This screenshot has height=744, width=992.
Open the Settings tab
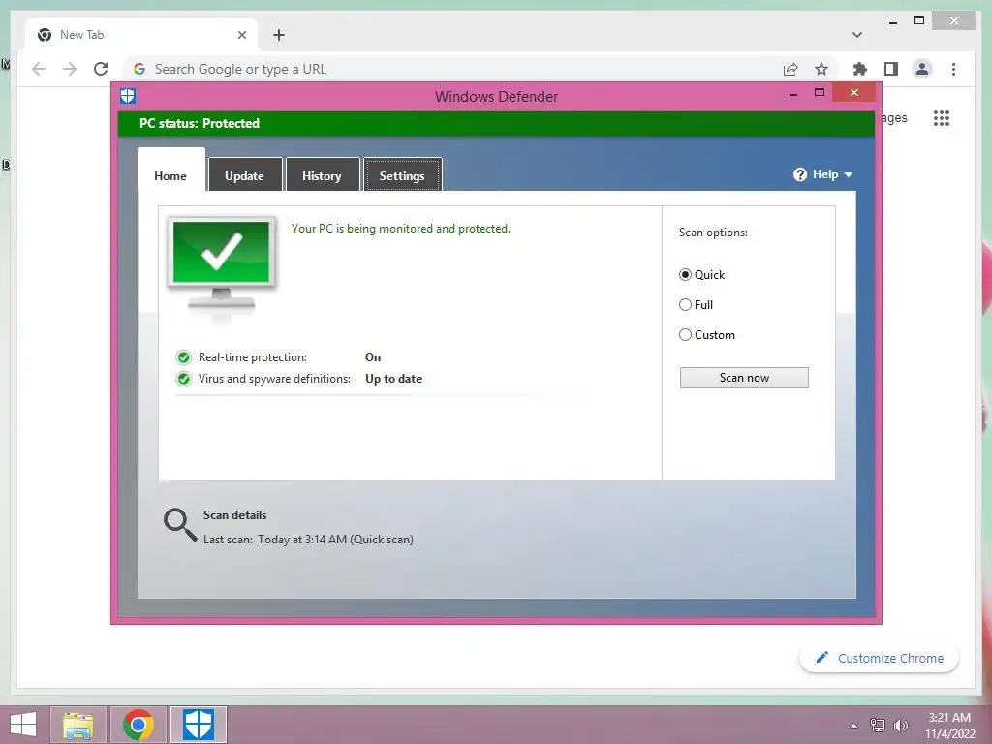click(402, 176)
